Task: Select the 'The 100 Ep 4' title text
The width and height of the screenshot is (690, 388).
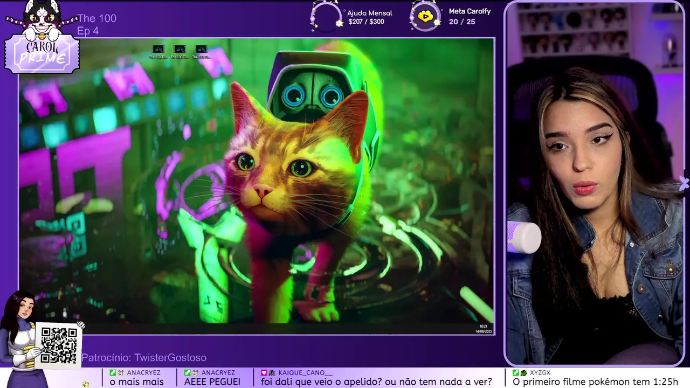Action: pos(96,25)
